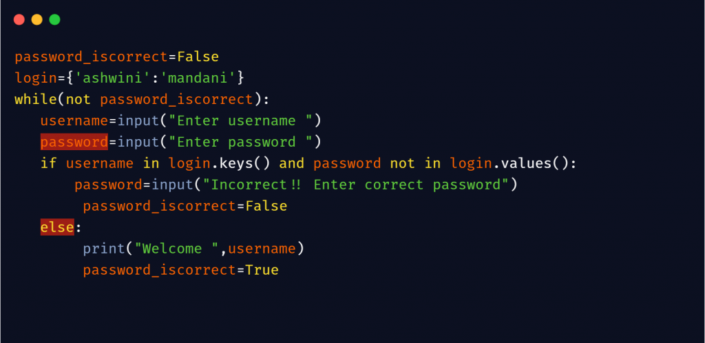
Task: Click the and operator in the if condition
Action: click(x=292, y=163)
